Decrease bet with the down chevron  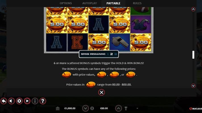[86, 108]
